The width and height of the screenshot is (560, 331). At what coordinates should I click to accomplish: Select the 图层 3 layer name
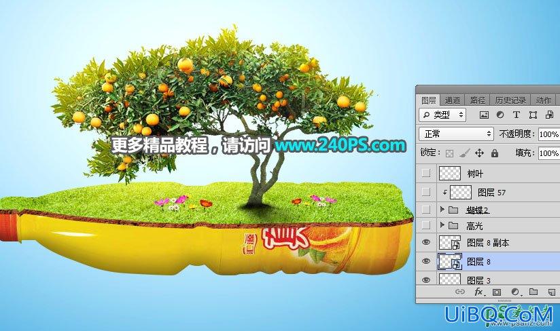[478, 280]
